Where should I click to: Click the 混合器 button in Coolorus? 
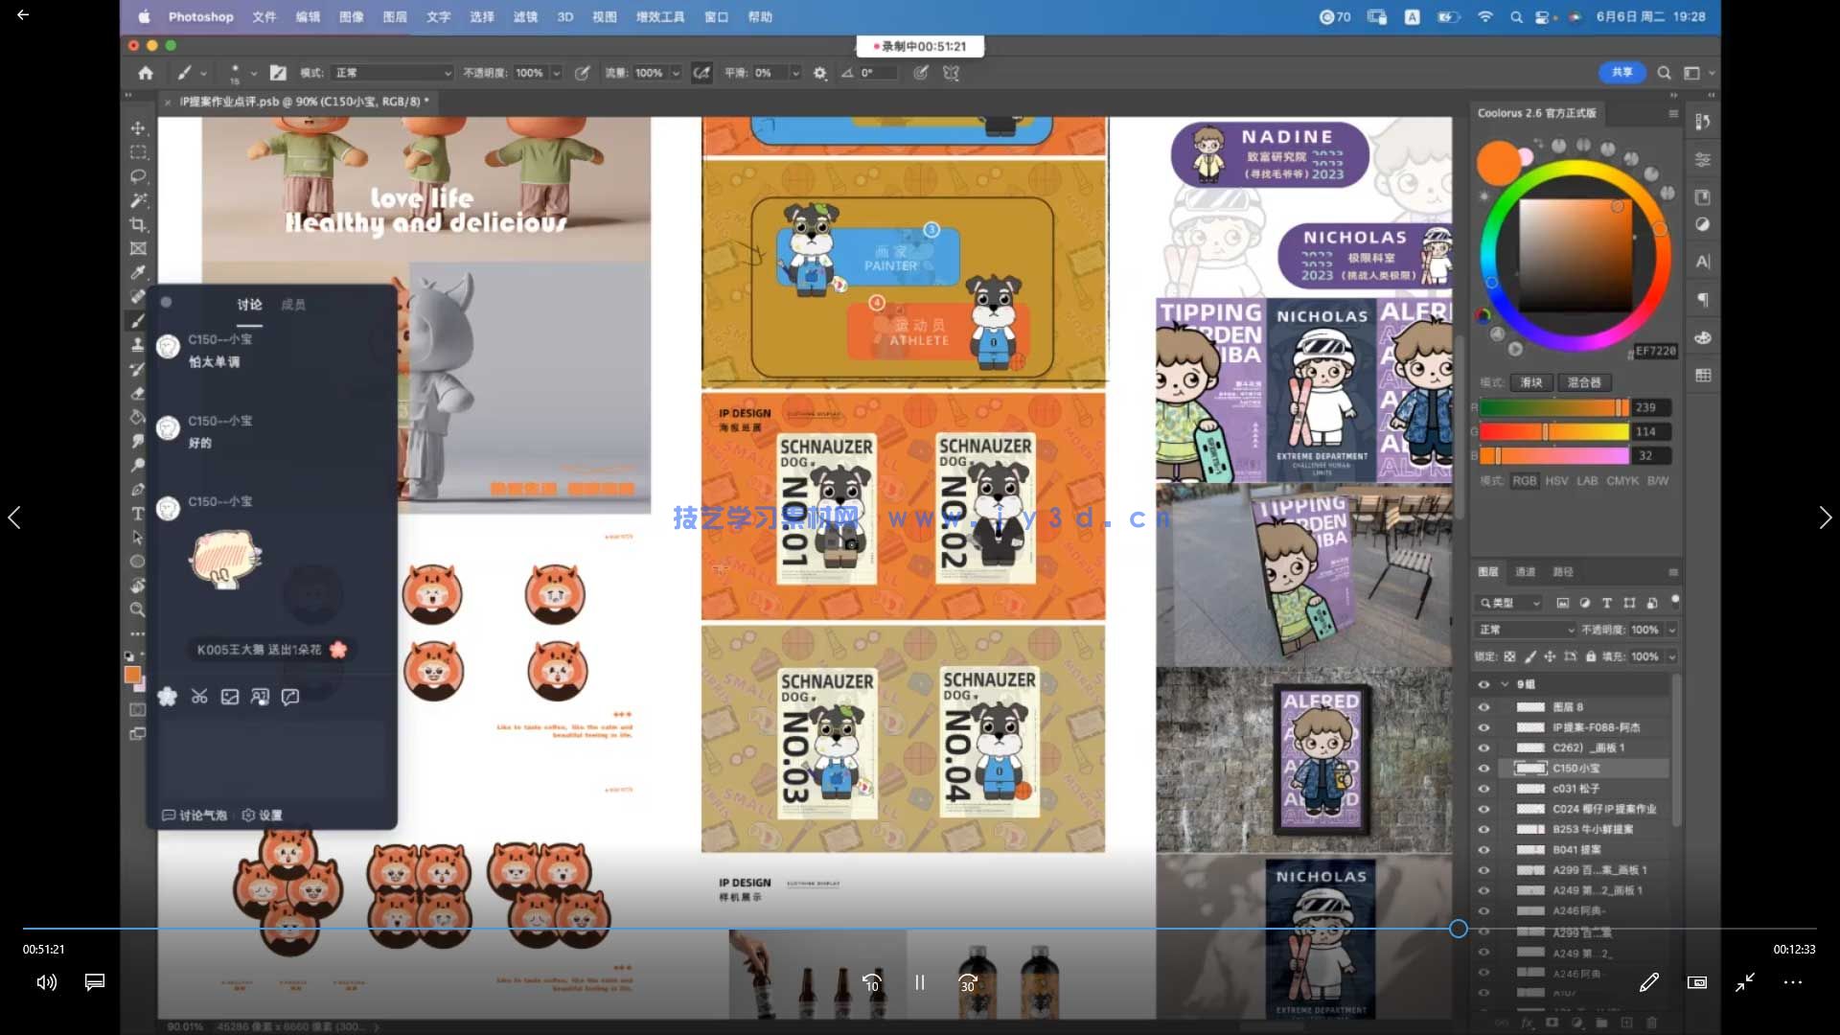coord(1584,382)
